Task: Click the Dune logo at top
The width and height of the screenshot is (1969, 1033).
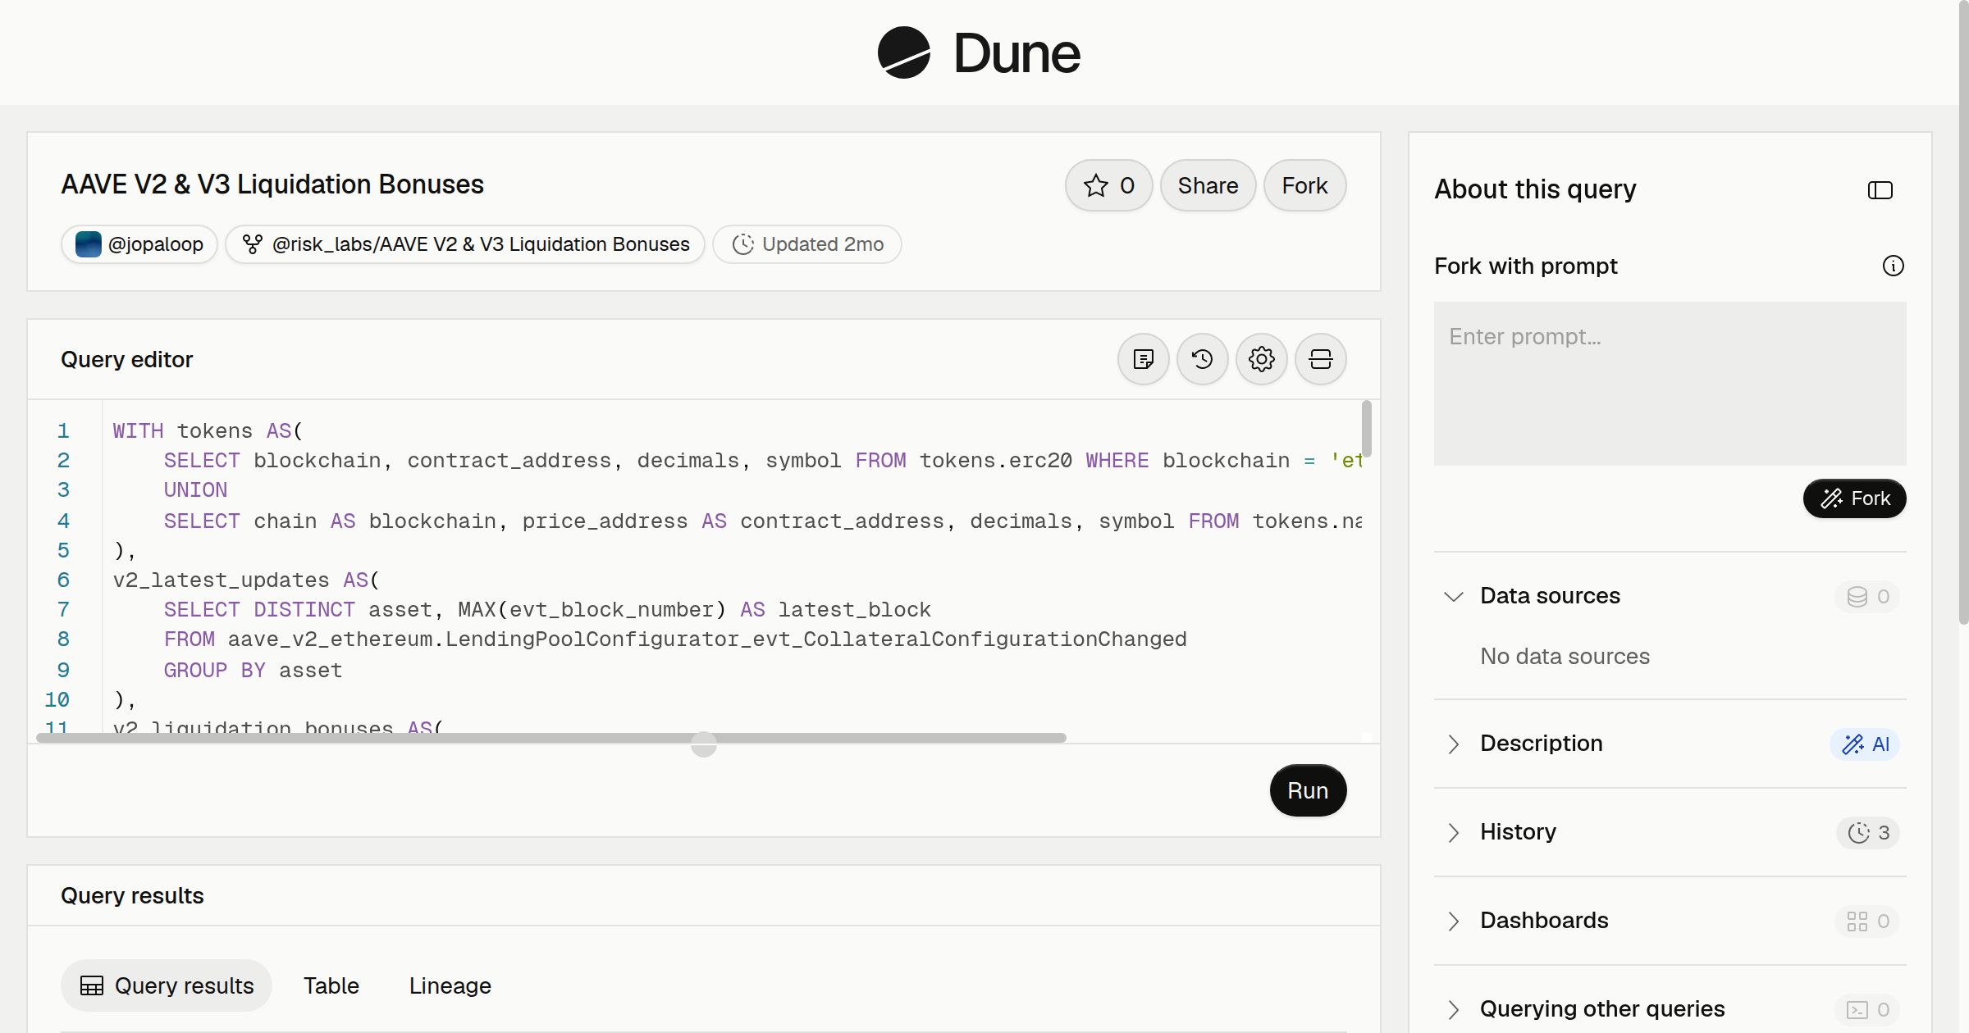Action: point(979,52)
